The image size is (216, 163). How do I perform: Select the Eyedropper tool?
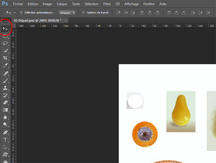[x=5, y=65]
